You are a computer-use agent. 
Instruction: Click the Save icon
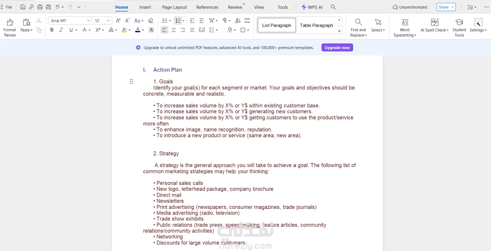click(x=23, y=7)
